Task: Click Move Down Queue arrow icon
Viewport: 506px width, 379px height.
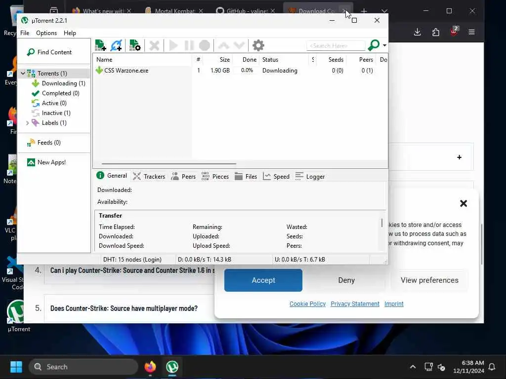Action: 239,45
